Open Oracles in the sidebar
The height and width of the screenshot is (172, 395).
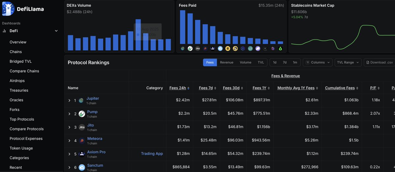[16, 100]
